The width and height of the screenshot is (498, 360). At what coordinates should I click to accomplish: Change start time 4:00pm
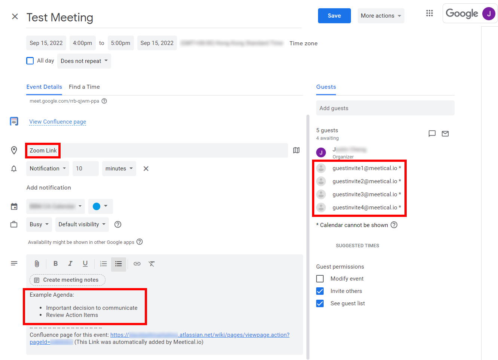[x=82, y=43]
